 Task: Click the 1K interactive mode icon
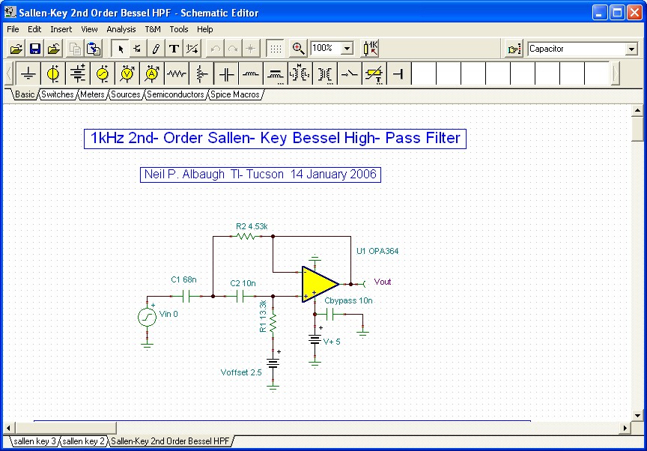click(371, 49)
